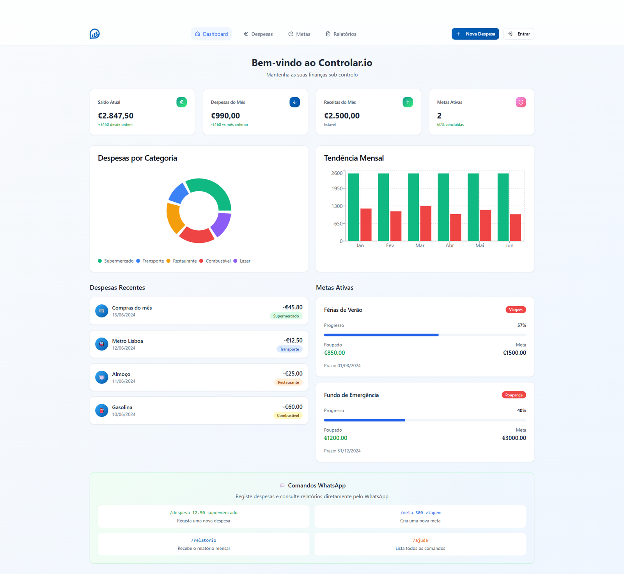Image resolution: width=624 pixels, height=574 pixels.
Task: Toggle Supermercado in the chart legend
Action: [115, 261]
